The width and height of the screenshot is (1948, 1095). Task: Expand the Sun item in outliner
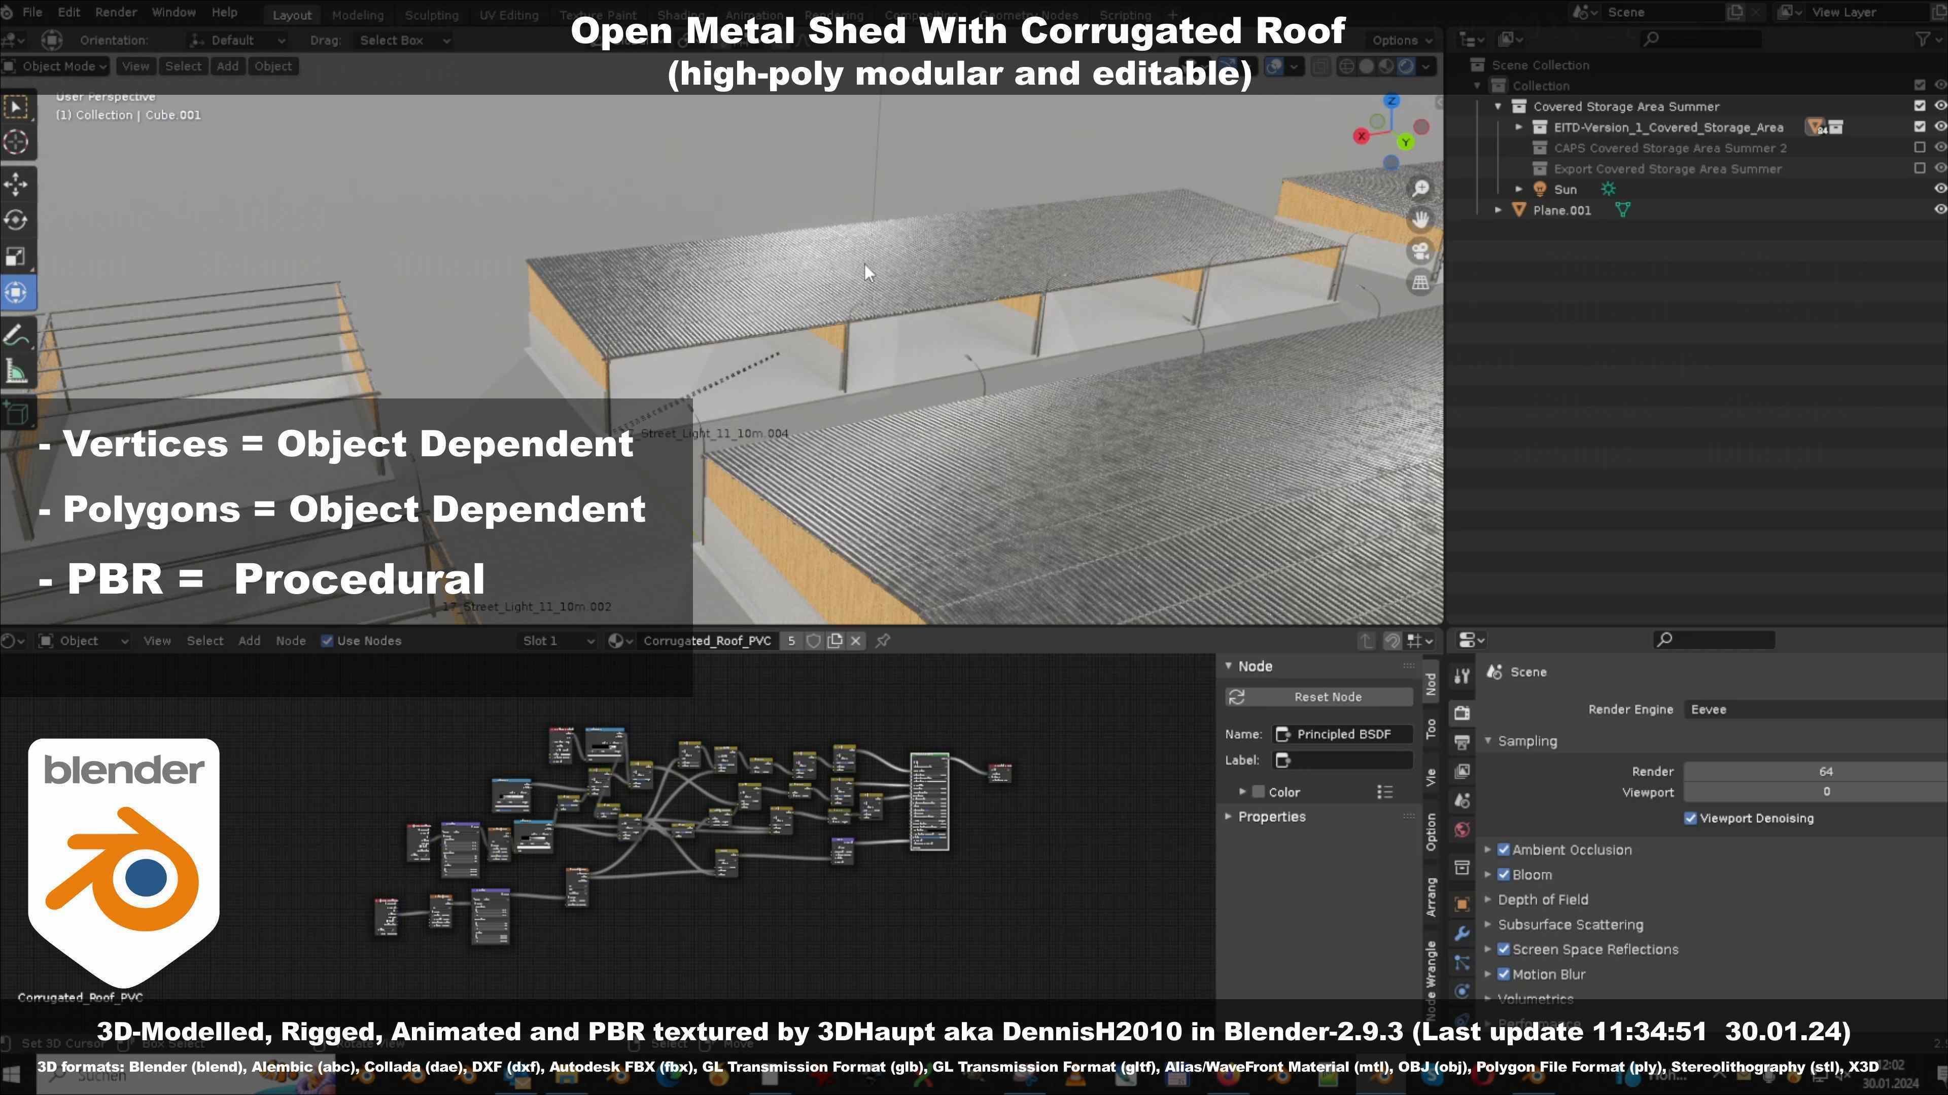point(1518,189)
